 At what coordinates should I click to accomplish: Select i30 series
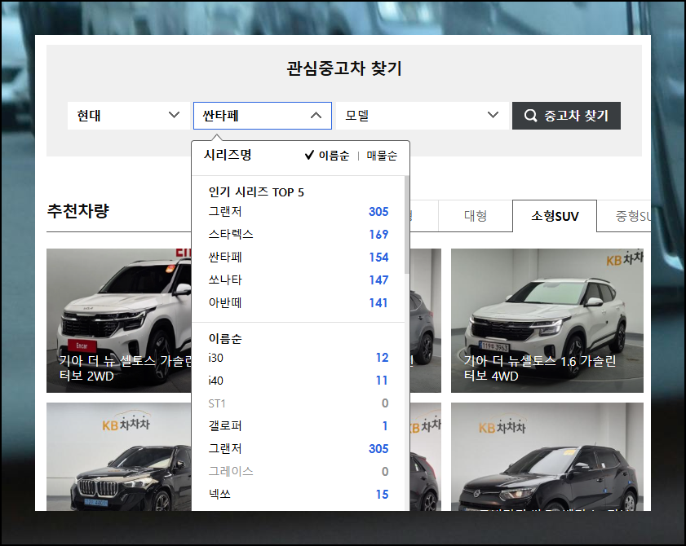298,358
